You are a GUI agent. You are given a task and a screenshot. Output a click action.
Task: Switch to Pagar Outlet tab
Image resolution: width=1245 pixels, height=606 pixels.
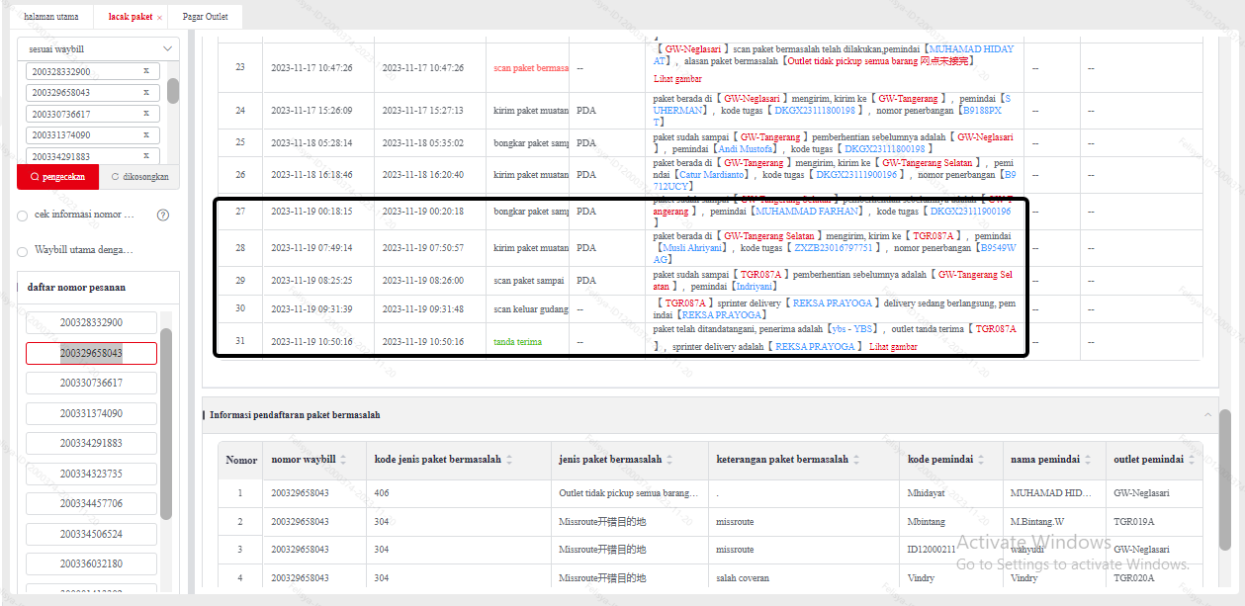(x=206, y=17)
